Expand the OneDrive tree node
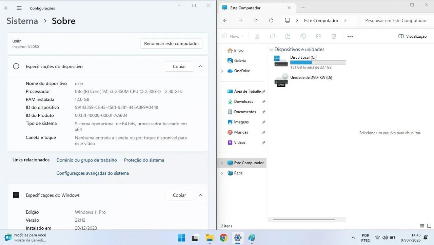This screenshot has height=245, width=434. [x=222, y=71]
